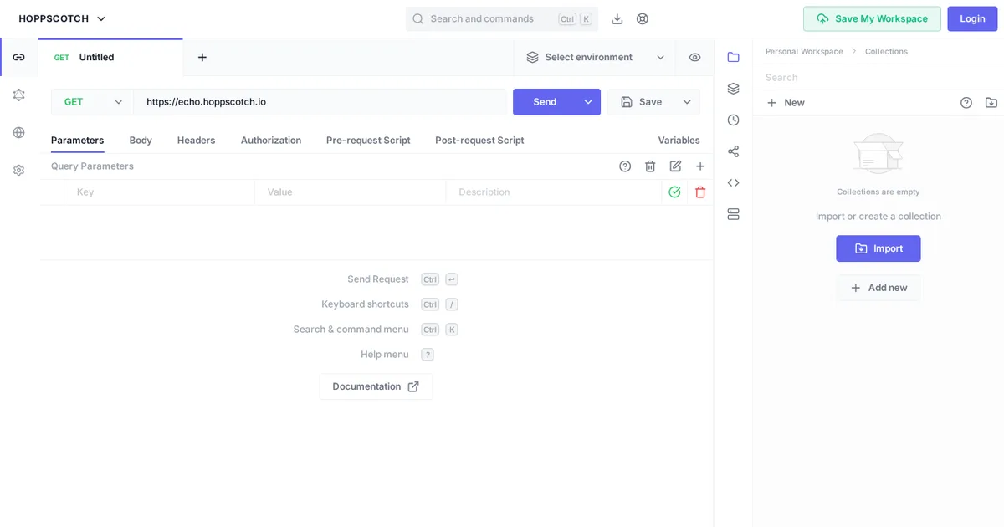Expand the Save options arrow
This screenshot has height=527, width=1004.
687,102
